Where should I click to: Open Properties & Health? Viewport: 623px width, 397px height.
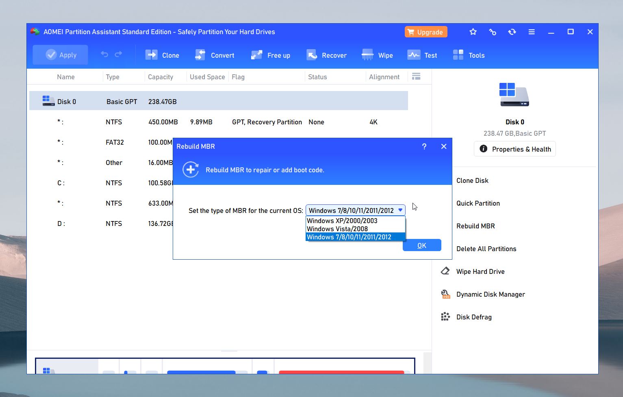tap(515, 149)
